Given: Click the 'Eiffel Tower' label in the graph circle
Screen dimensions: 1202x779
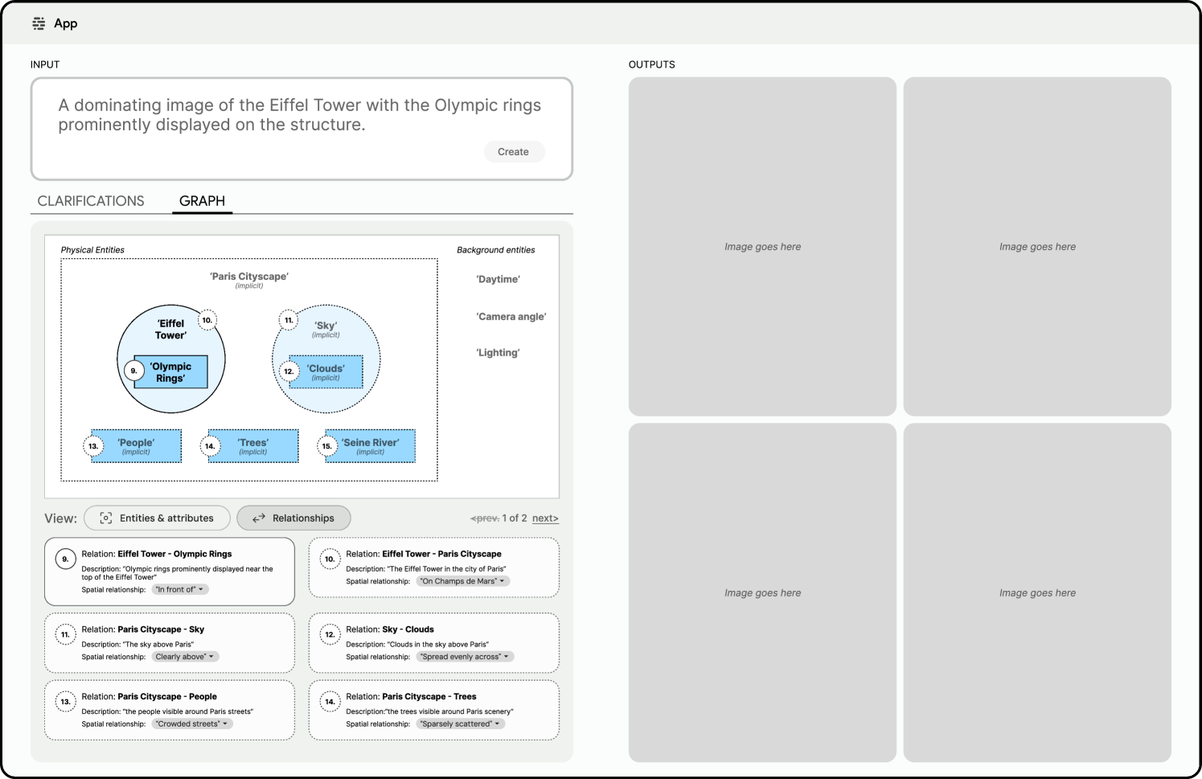Looking at the screenshot, I should (x=170, y=330).
